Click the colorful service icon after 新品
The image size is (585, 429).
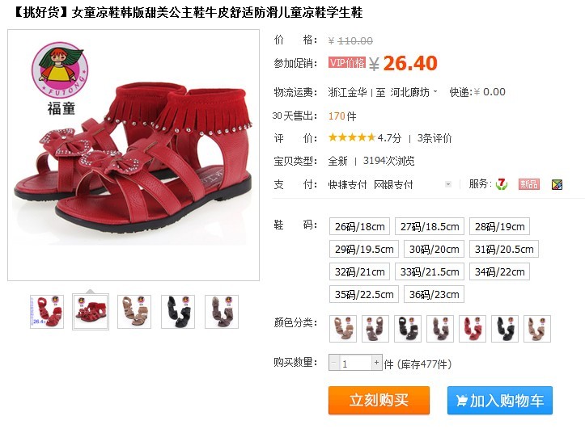tap(557, 184)
